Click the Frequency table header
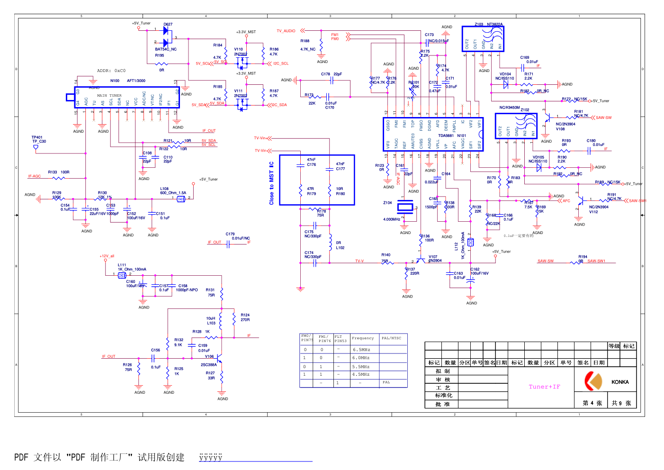This screenshot has width=664, height=470. (x=363, y=338)
